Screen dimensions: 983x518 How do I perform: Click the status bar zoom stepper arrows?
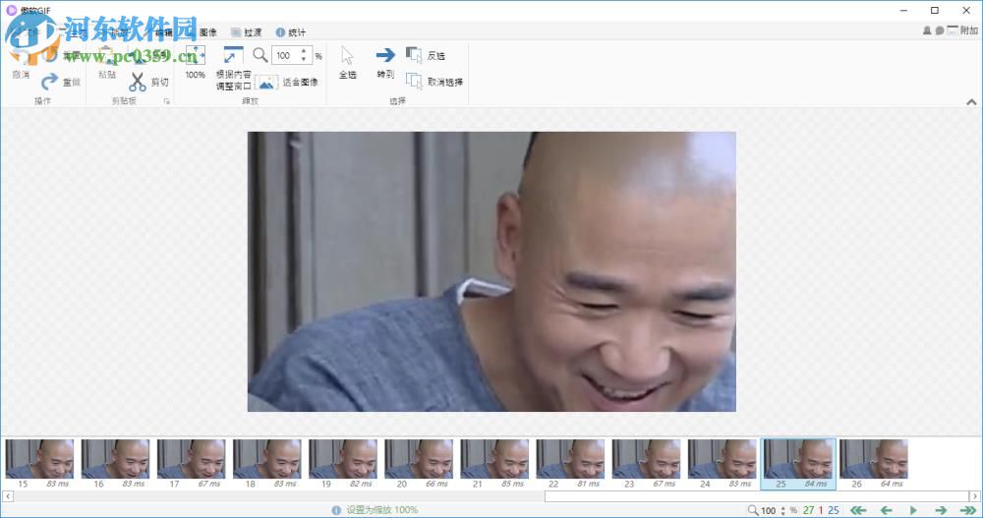click(x=783, y=510)
